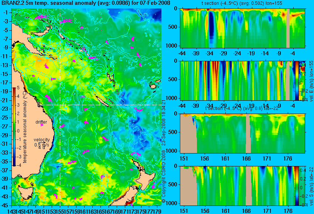Click the '179' longitude tick on map x-axis
Screen dimensions: 314x214
coord(157,211)
